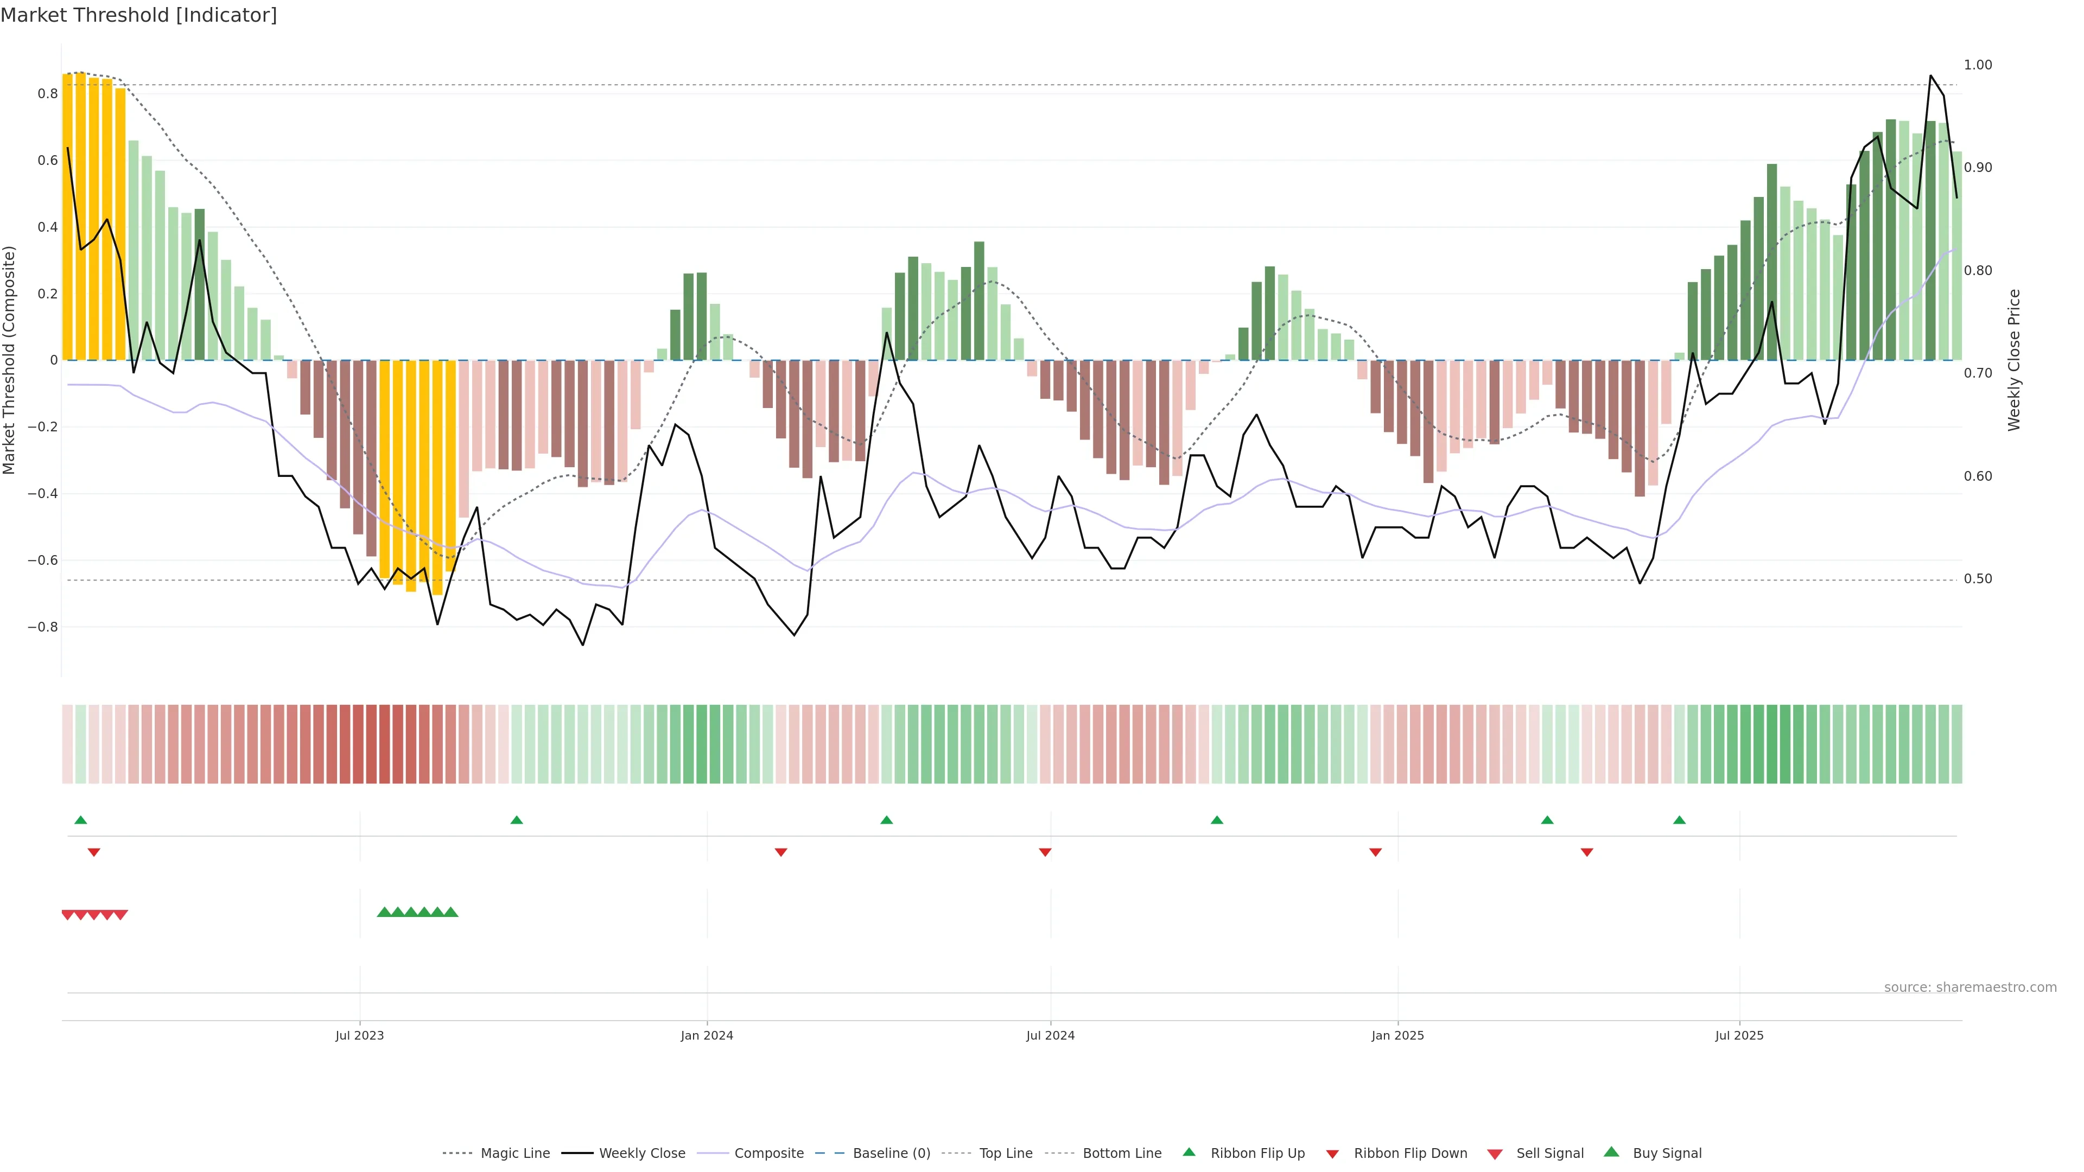Image resolution: width=2084 pixels, height=1172 pixels.
Task: Click the Ribbon Flip Down legend triangle
Action: point(1332,1154)
